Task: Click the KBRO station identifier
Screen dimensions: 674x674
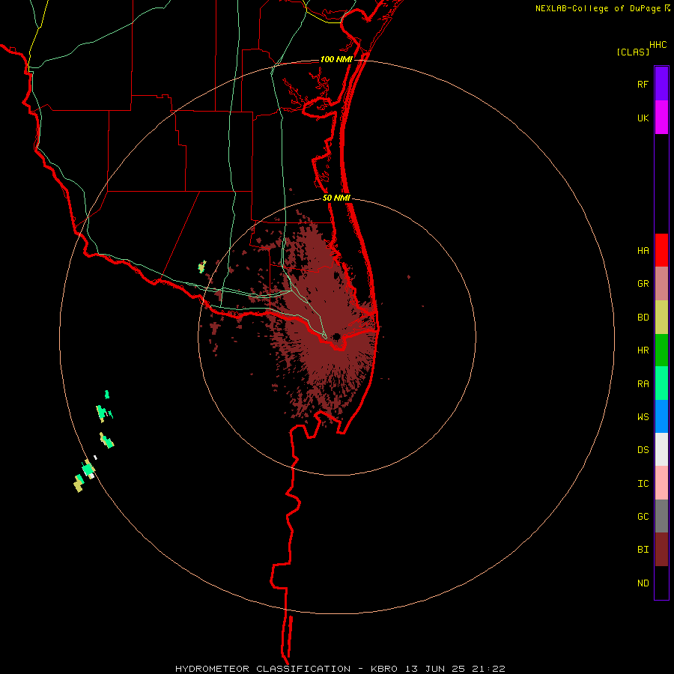Action: [x=384, y=669]
